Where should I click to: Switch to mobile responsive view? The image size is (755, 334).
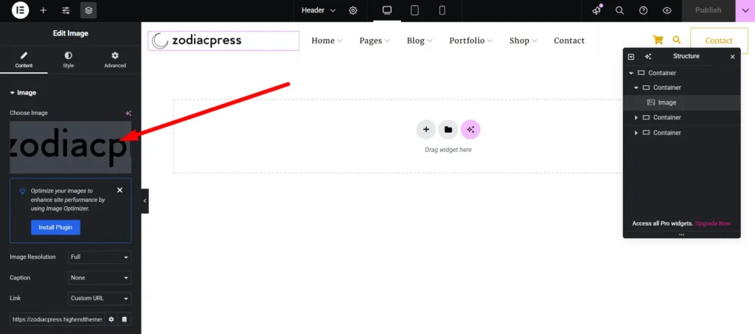coord(442,10)
